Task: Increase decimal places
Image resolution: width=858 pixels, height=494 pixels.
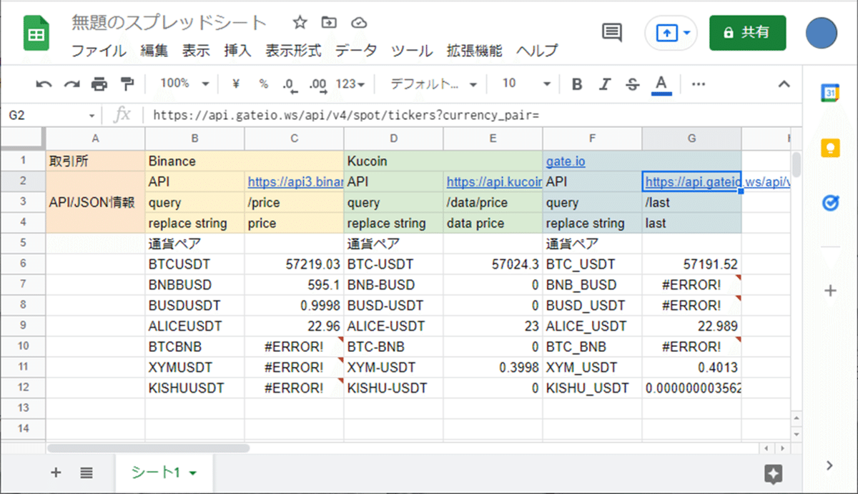Action: click(x=317, y=85)
